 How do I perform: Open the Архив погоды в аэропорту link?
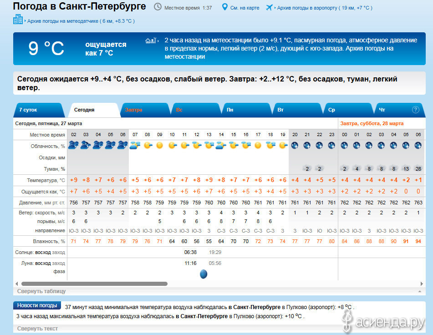(x=307, y=8)
